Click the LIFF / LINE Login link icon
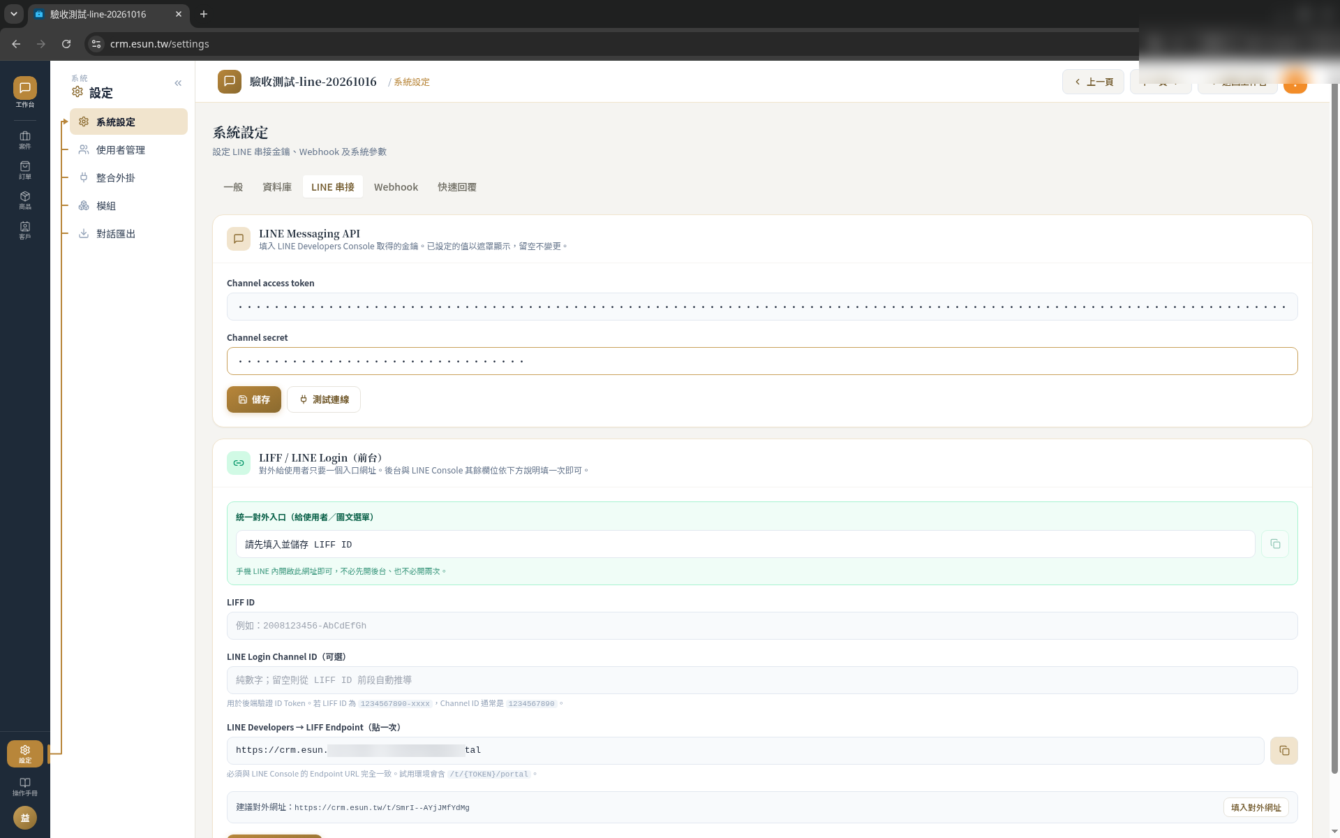The width and height of the screenshot is (1340, 838). click(x=239, y=463)
